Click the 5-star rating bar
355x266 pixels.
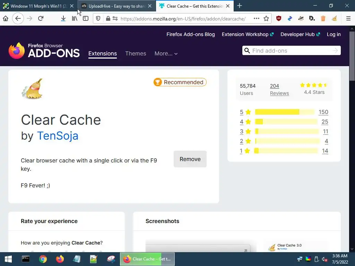pos(285,112)
